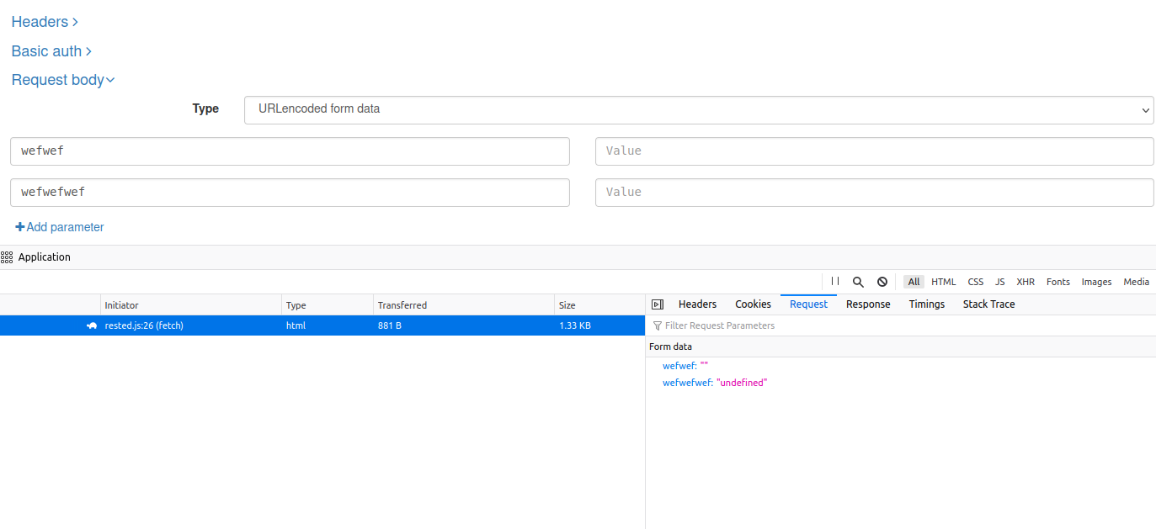Open the Response tab
Image resolution: width=1156 pixels, height=529 pixels.
868,304
